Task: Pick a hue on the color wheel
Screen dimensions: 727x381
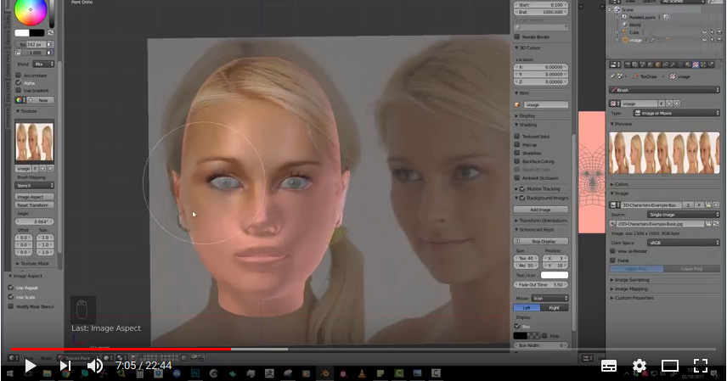Action: pos(31,10)
